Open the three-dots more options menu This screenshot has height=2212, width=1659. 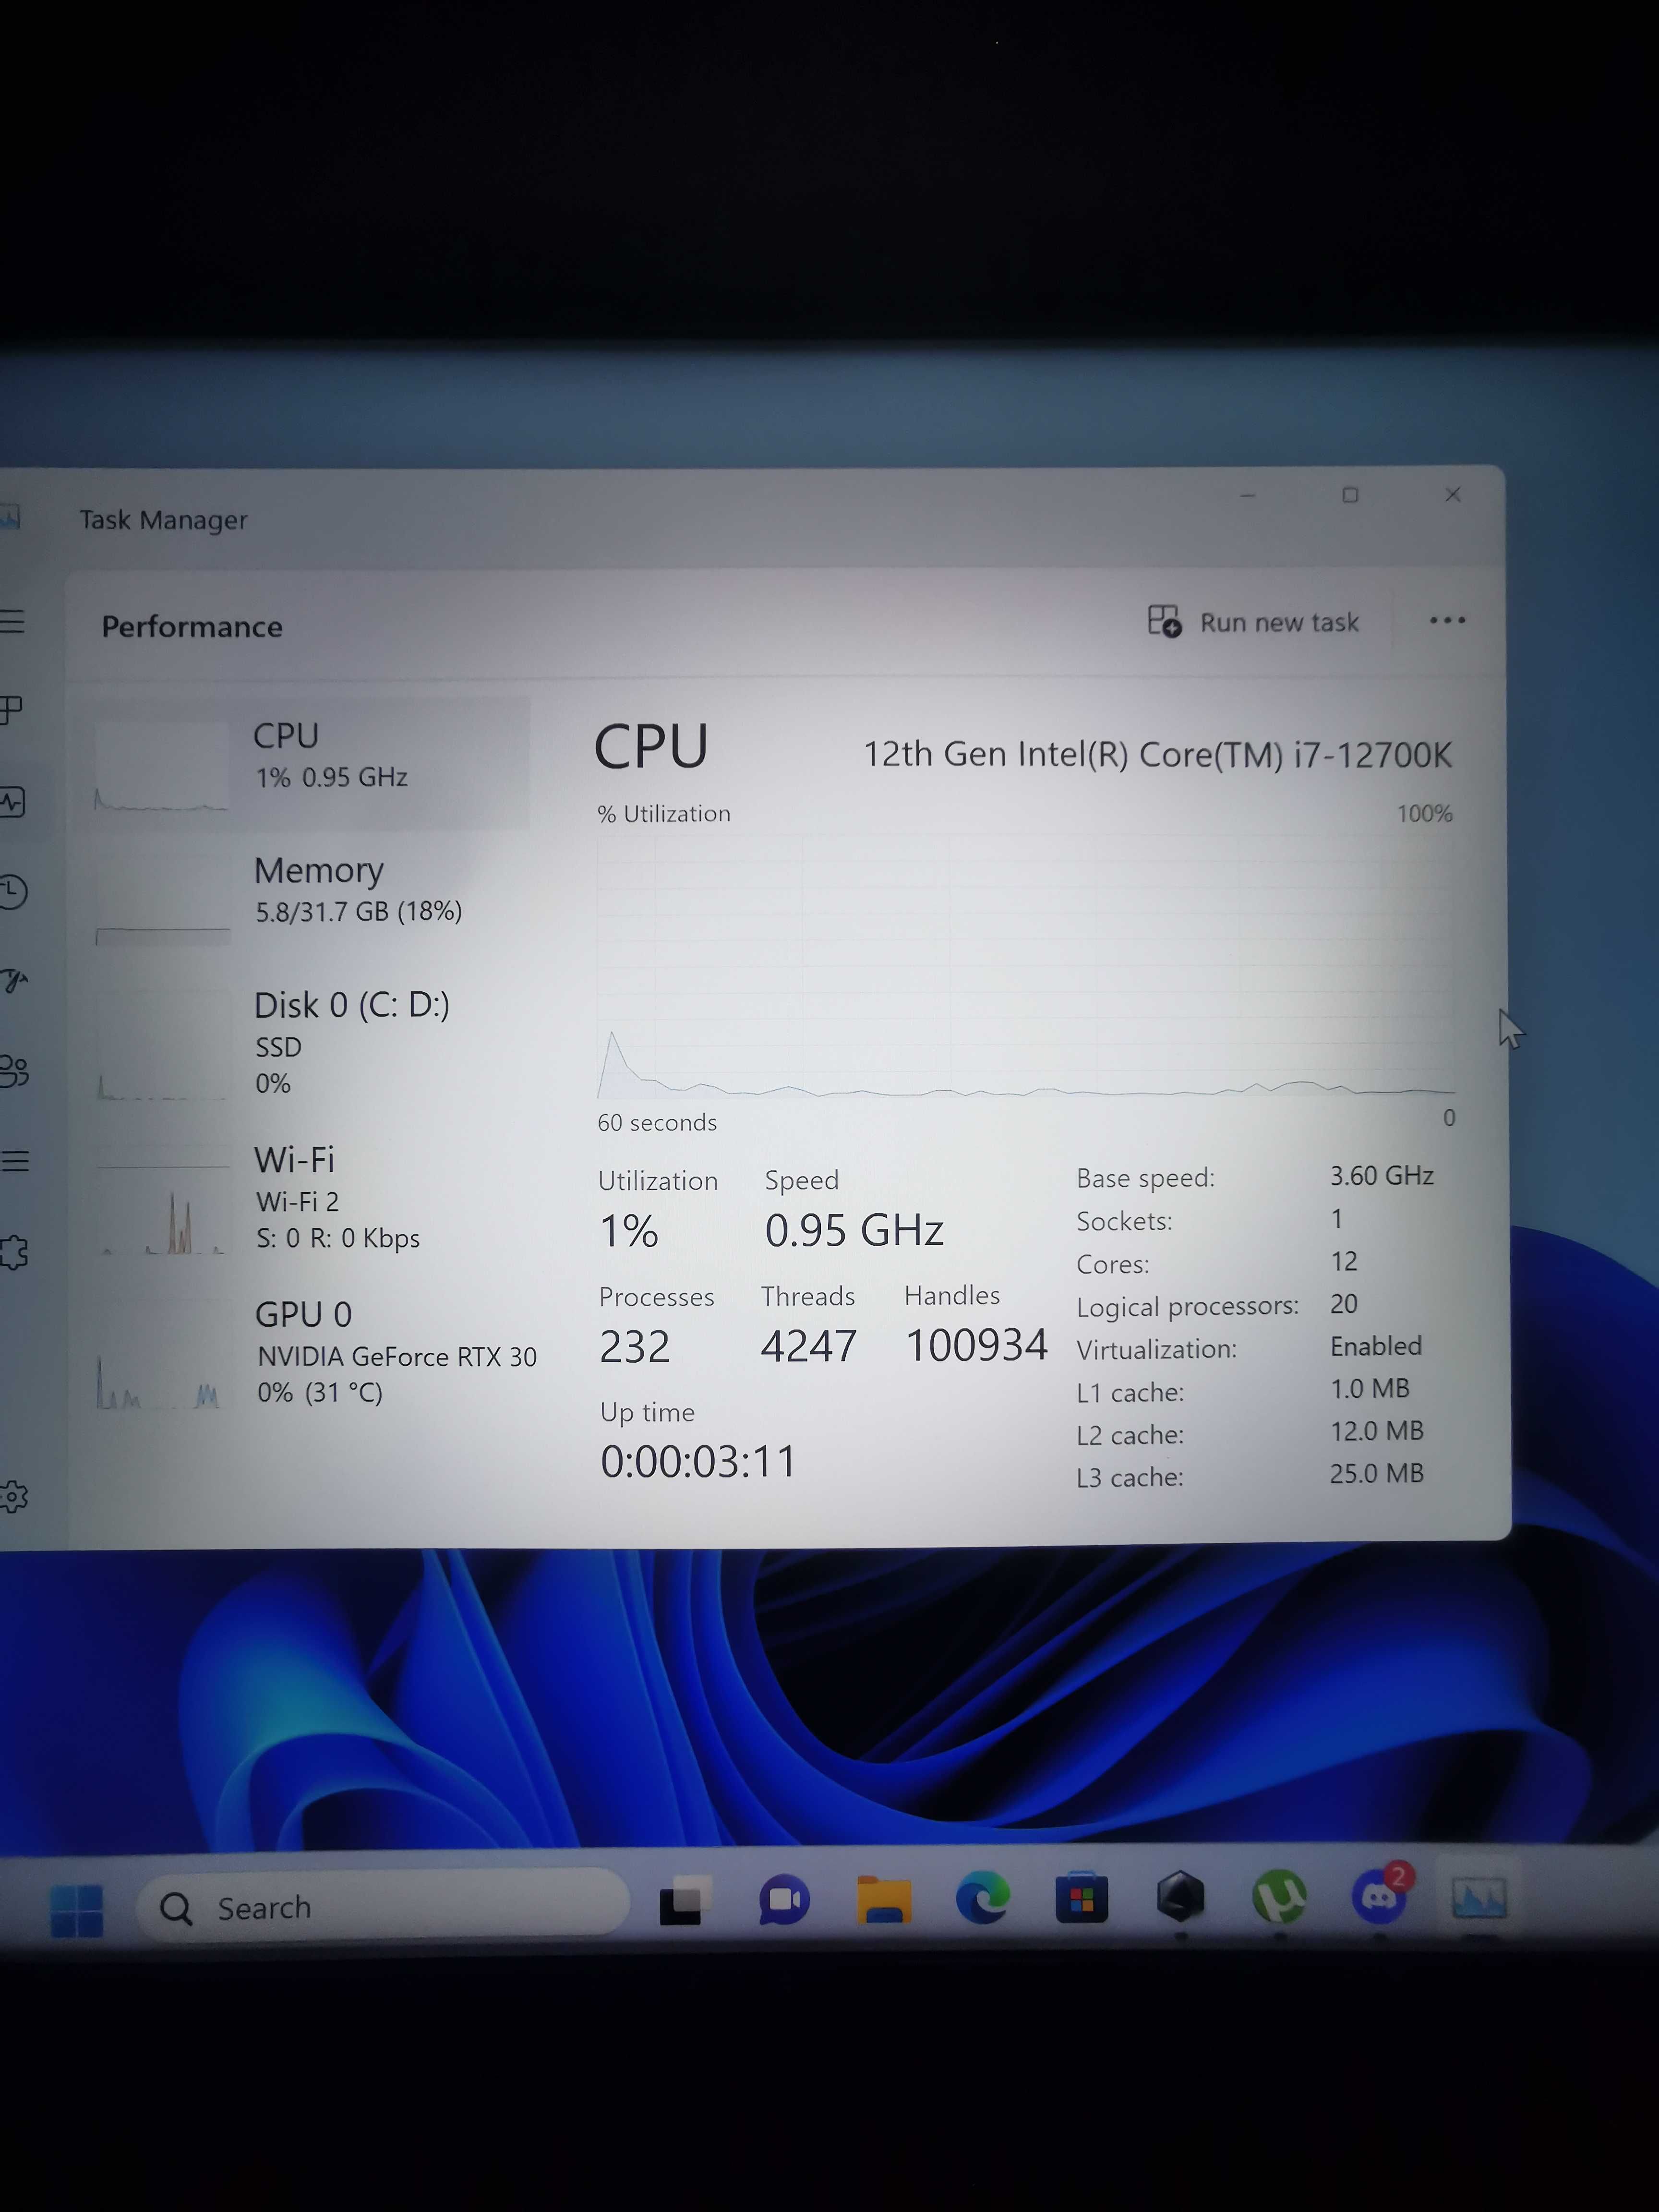click(1447, 621)
